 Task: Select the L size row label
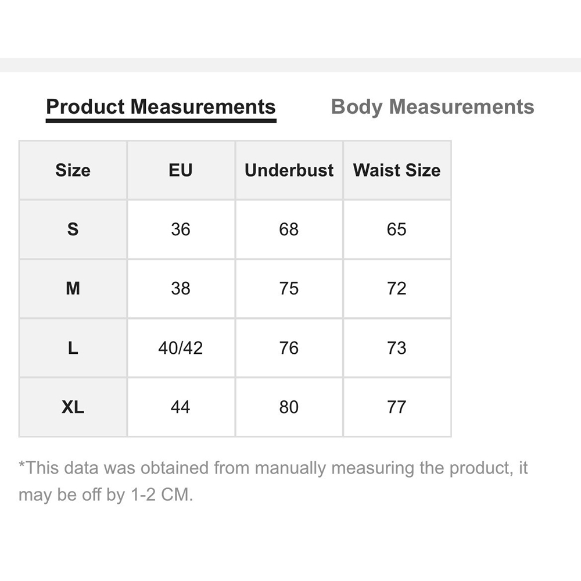pyautogui.click(x=73, y=348)
